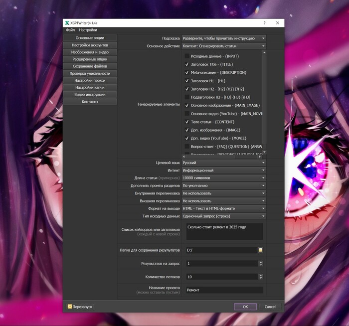Toggle the Подзаголовки H3 checkbox
The height and width of the screenshot is (326, 349).
[x=187, y=97]
